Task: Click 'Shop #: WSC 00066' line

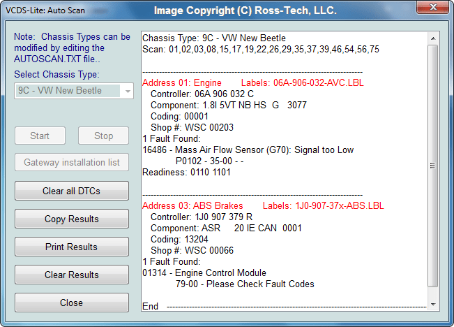Action: (x=192, y=250)
